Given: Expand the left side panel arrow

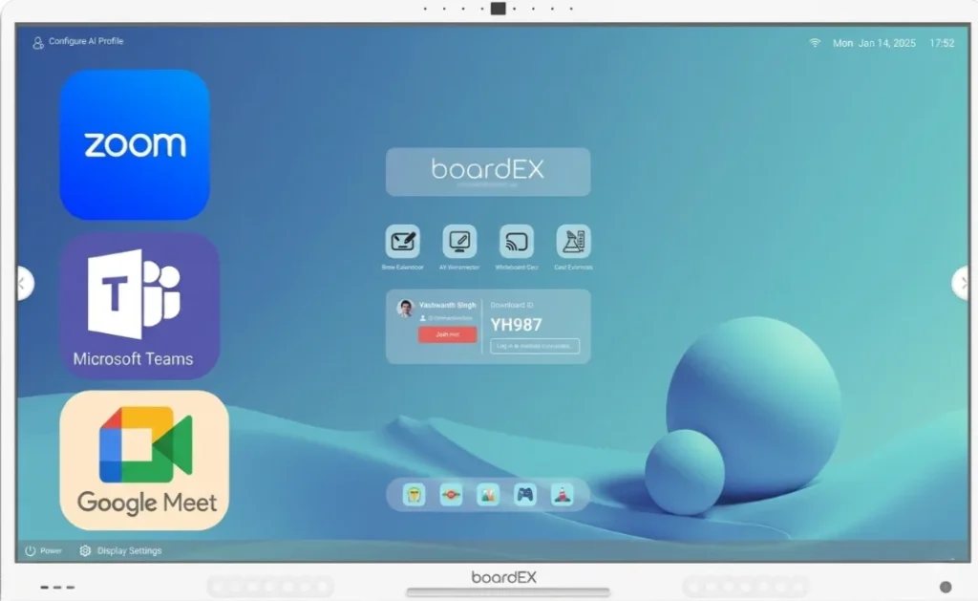Looking at the screenshot, I should (24, 284).
